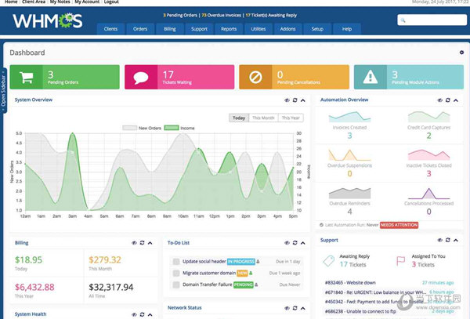Image resolution: width=470 pixels, height=319 pixels.
Task: Collapse the Support panel
Action: coord(457,240)
